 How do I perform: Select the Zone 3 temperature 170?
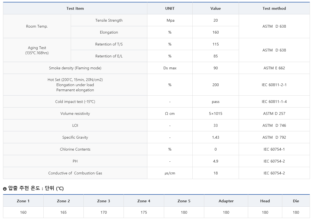click(103, 212)
